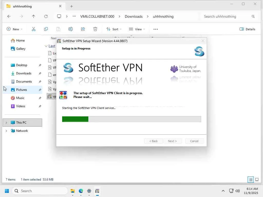Click the network tray icon
Screen dimensions: 263x197
(231, 191)
